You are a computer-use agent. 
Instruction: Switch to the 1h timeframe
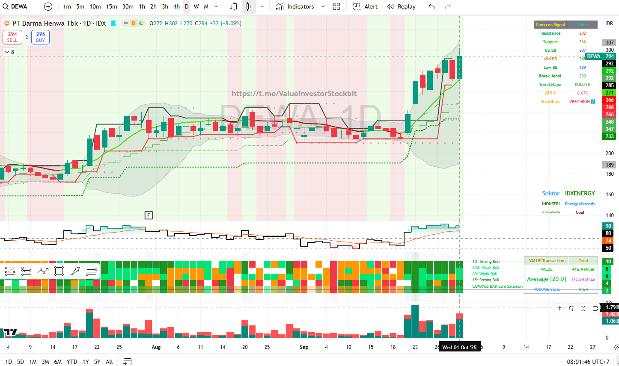pyautogui.click(x=142, y=6)
